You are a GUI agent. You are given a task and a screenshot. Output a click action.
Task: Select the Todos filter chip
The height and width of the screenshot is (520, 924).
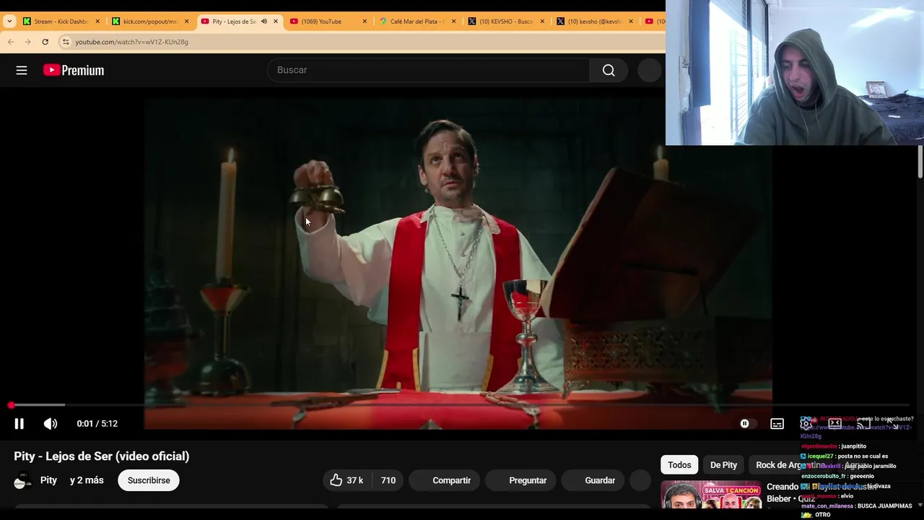click(x=679, y=465)
